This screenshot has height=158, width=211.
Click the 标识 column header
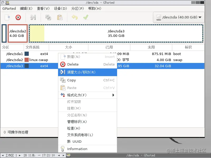coord(188,47)
